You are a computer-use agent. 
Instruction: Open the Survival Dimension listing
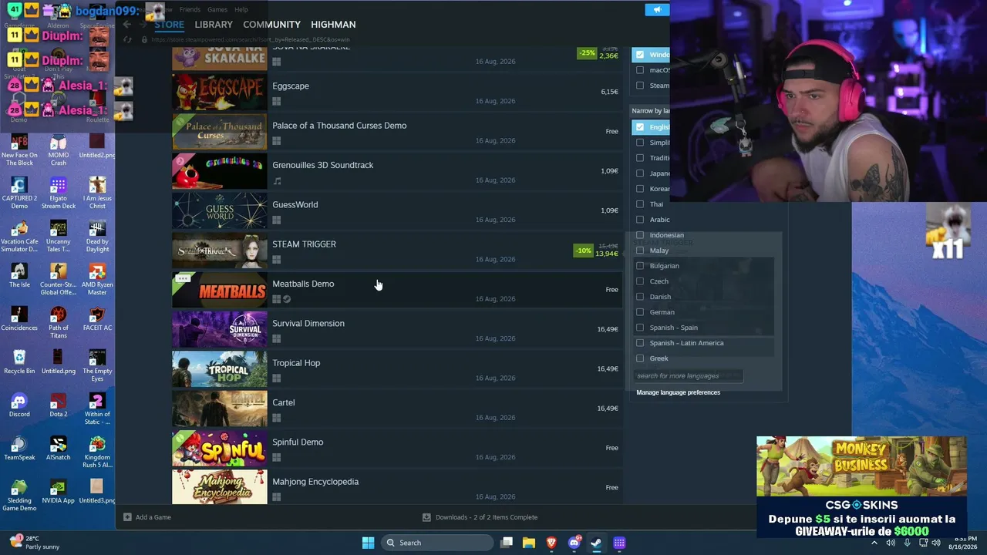click(x=396, y=329)
